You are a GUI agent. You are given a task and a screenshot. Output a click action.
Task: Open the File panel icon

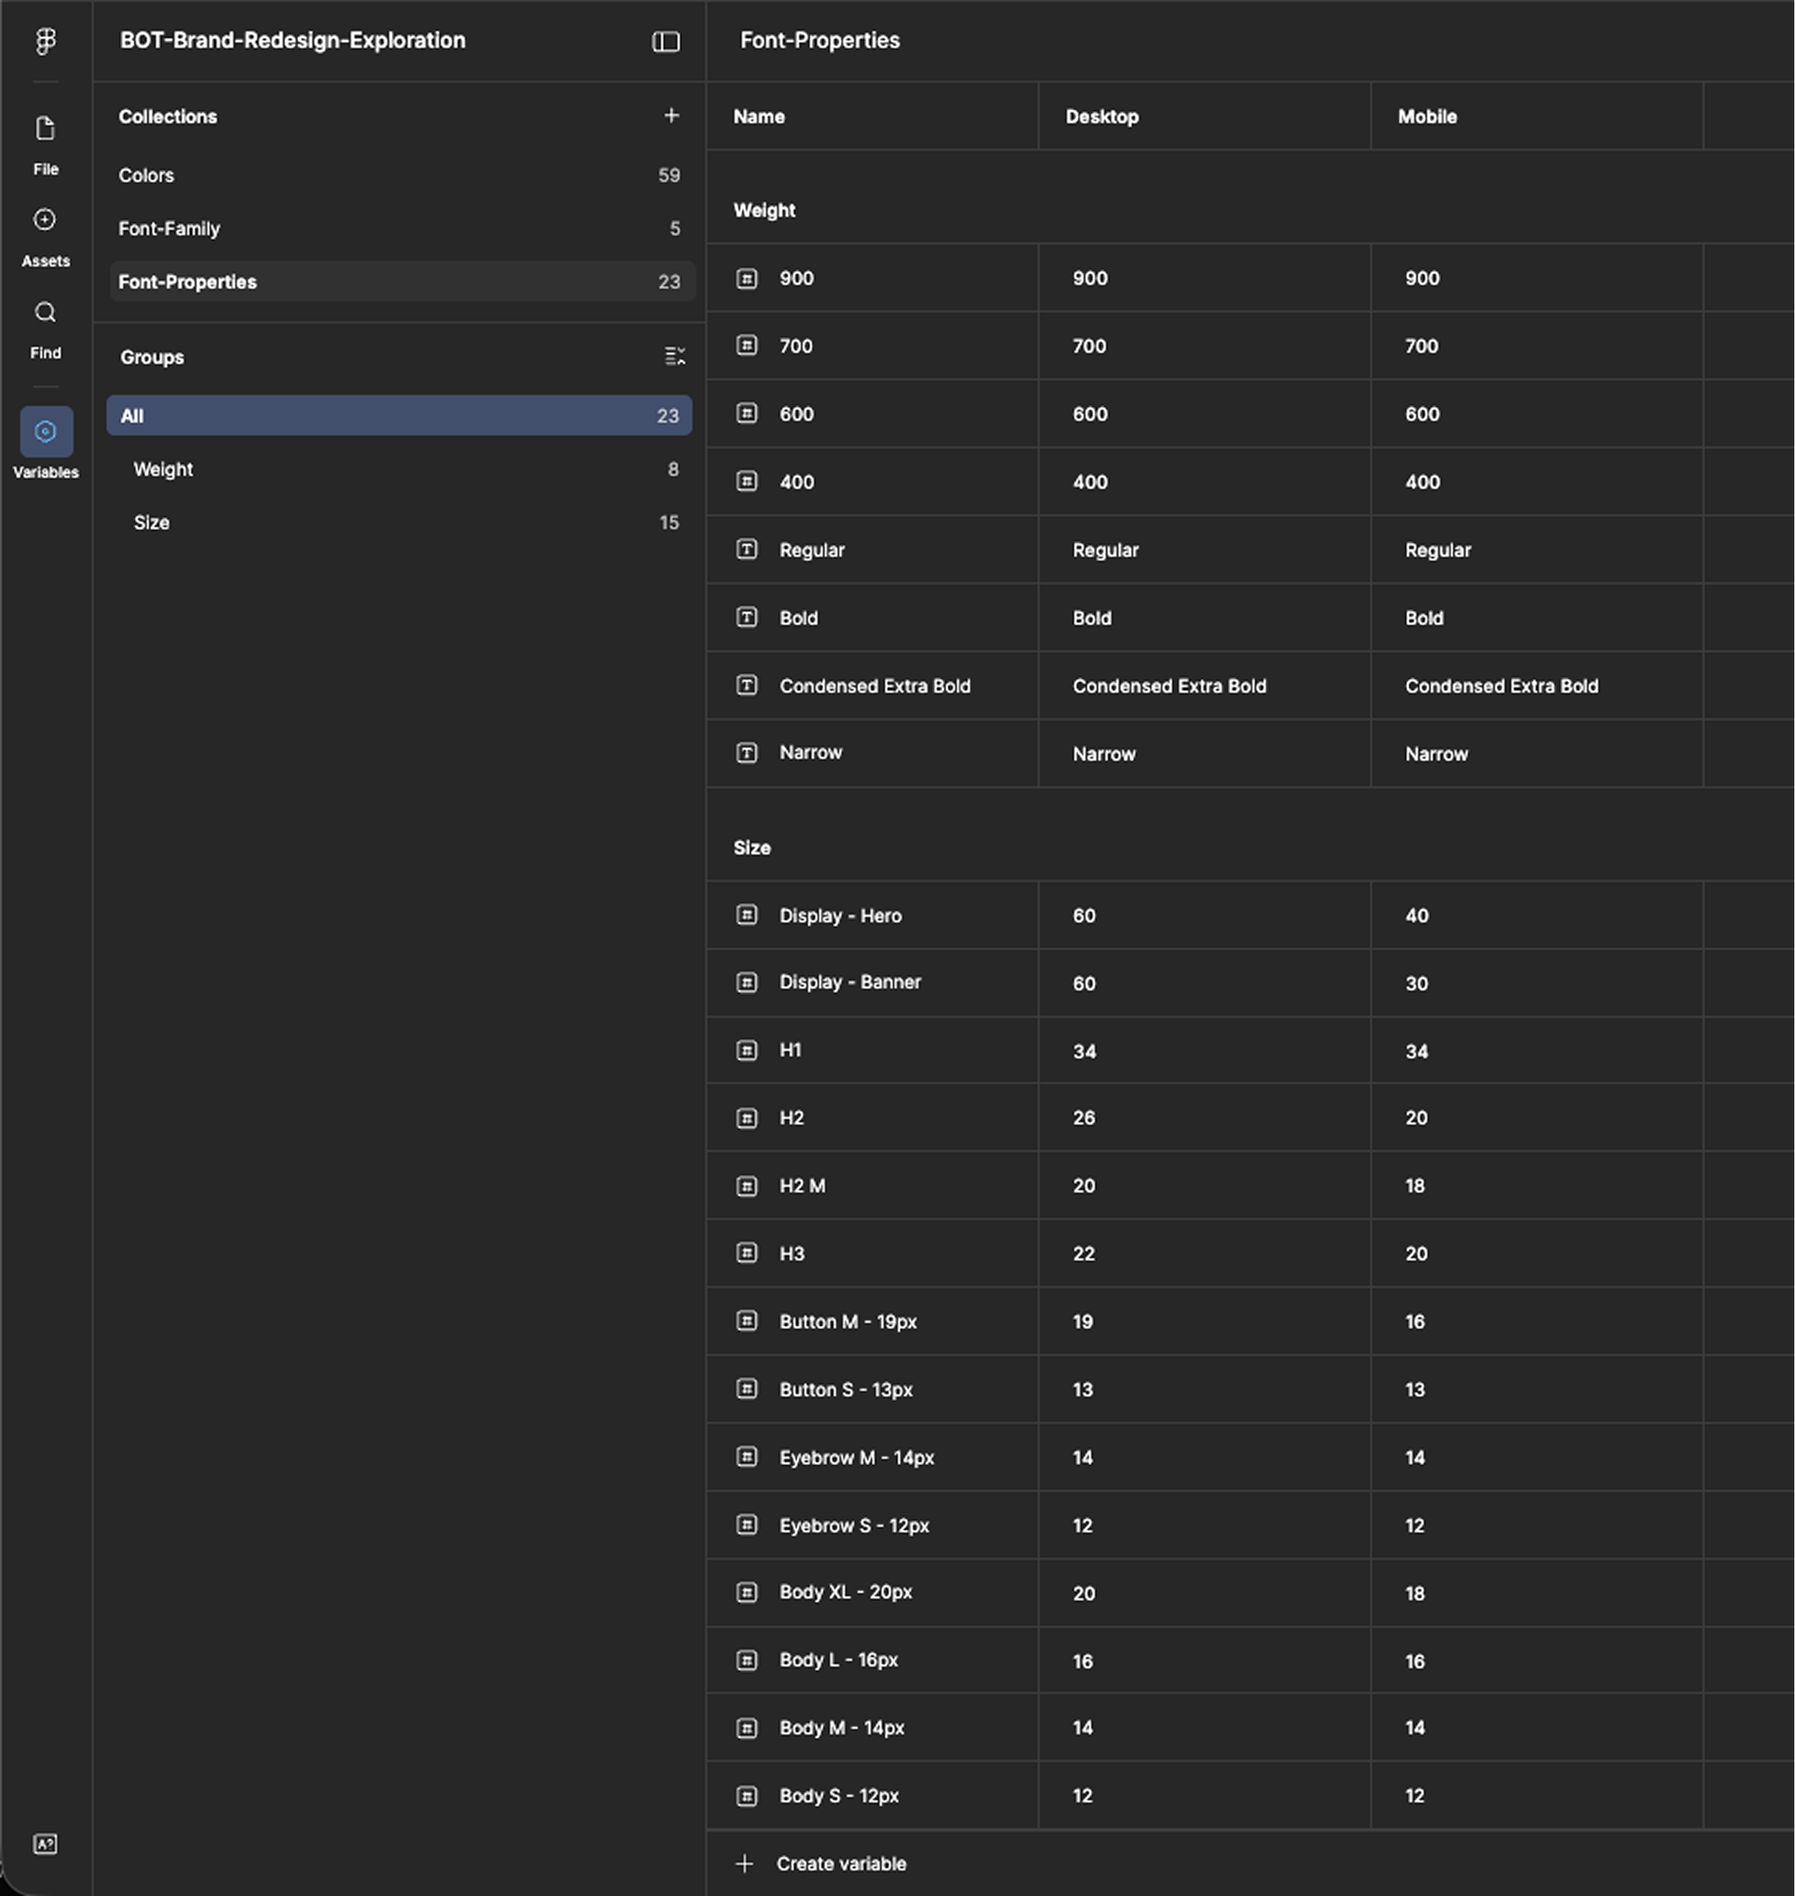(45, 129)
